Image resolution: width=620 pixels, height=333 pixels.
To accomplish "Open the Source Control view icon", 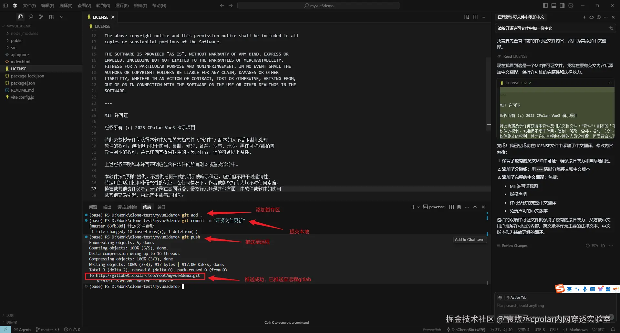I will tap(41, 17).
